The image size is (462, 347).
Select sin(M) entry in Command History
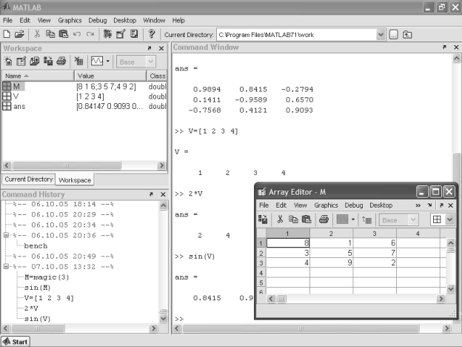pyautogui.click(x=38, y=288)
